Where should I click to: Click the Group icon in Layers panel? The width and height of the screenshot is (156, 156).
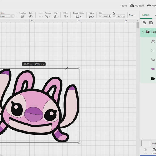click(x=144, y=23)
